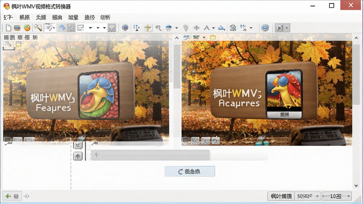Click the yellow folder icon above right preview
This screenshot has height=204, width=363.
(x=213, y=37)
